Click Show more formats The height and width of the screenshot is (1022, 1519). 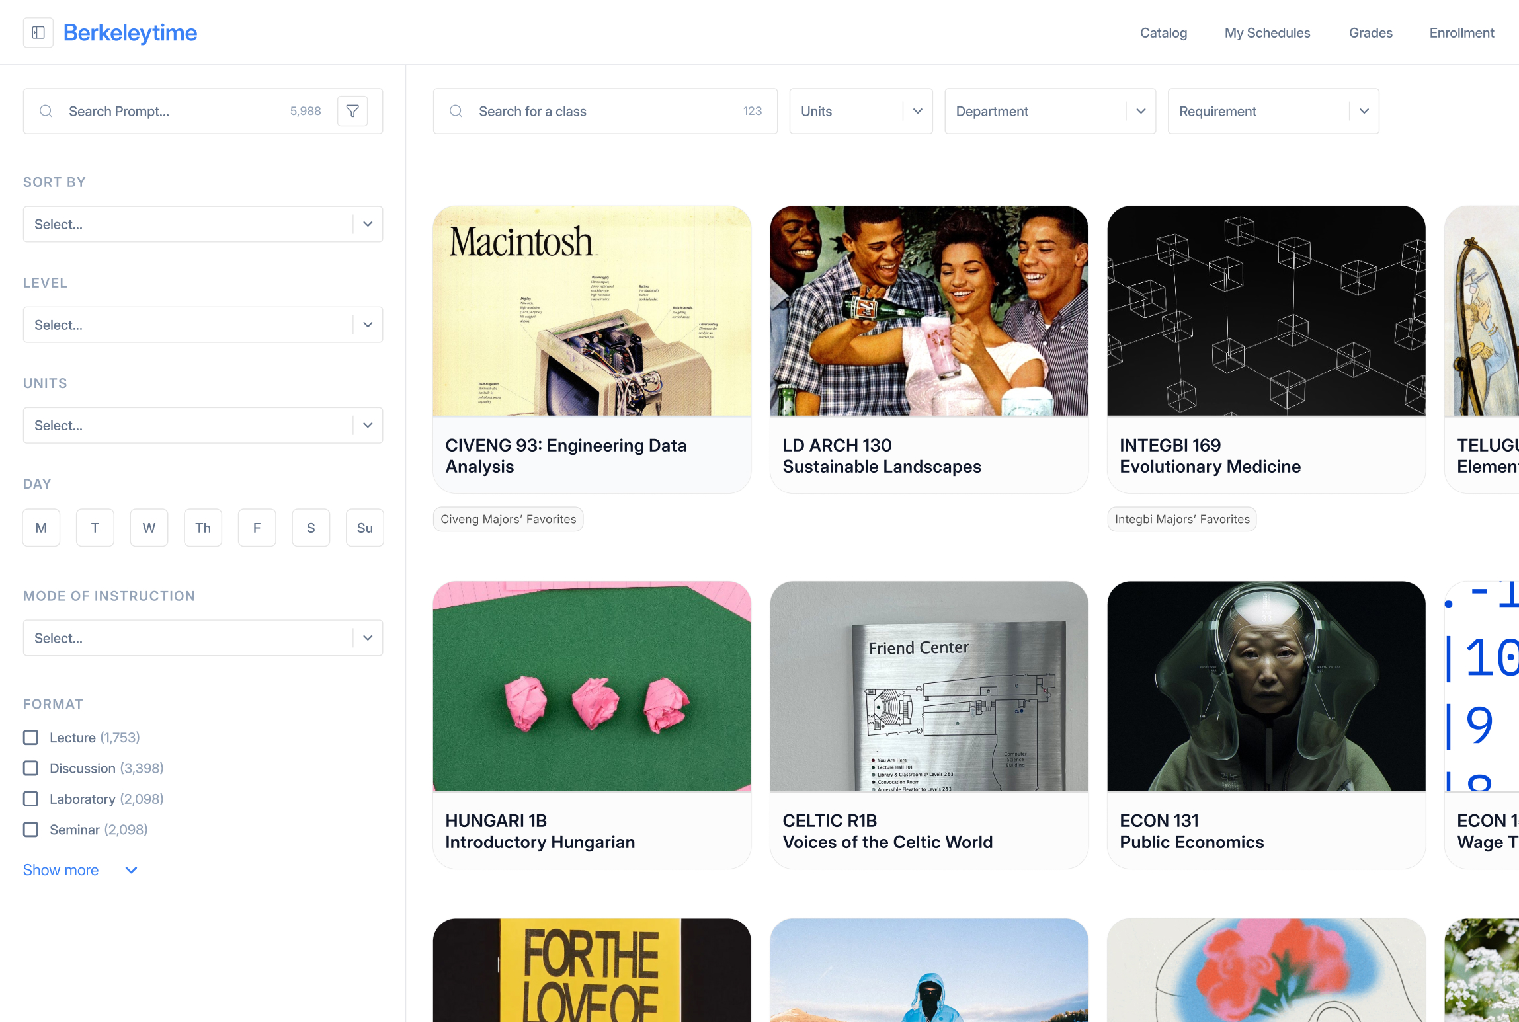tap(80, 870)
